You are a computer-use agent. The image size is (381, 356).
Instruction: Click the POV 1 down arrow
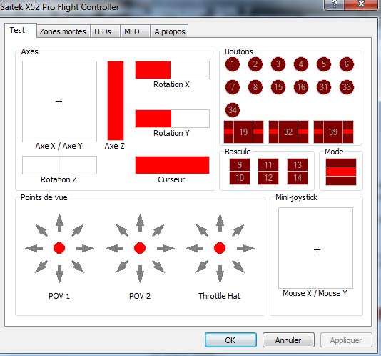point(59,274)
